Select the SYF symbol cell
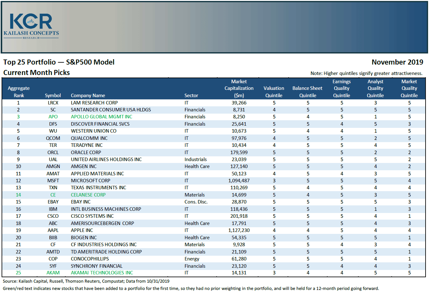This screenshot has width=430, height=294. pyautogui.click(x=53, y=266)
